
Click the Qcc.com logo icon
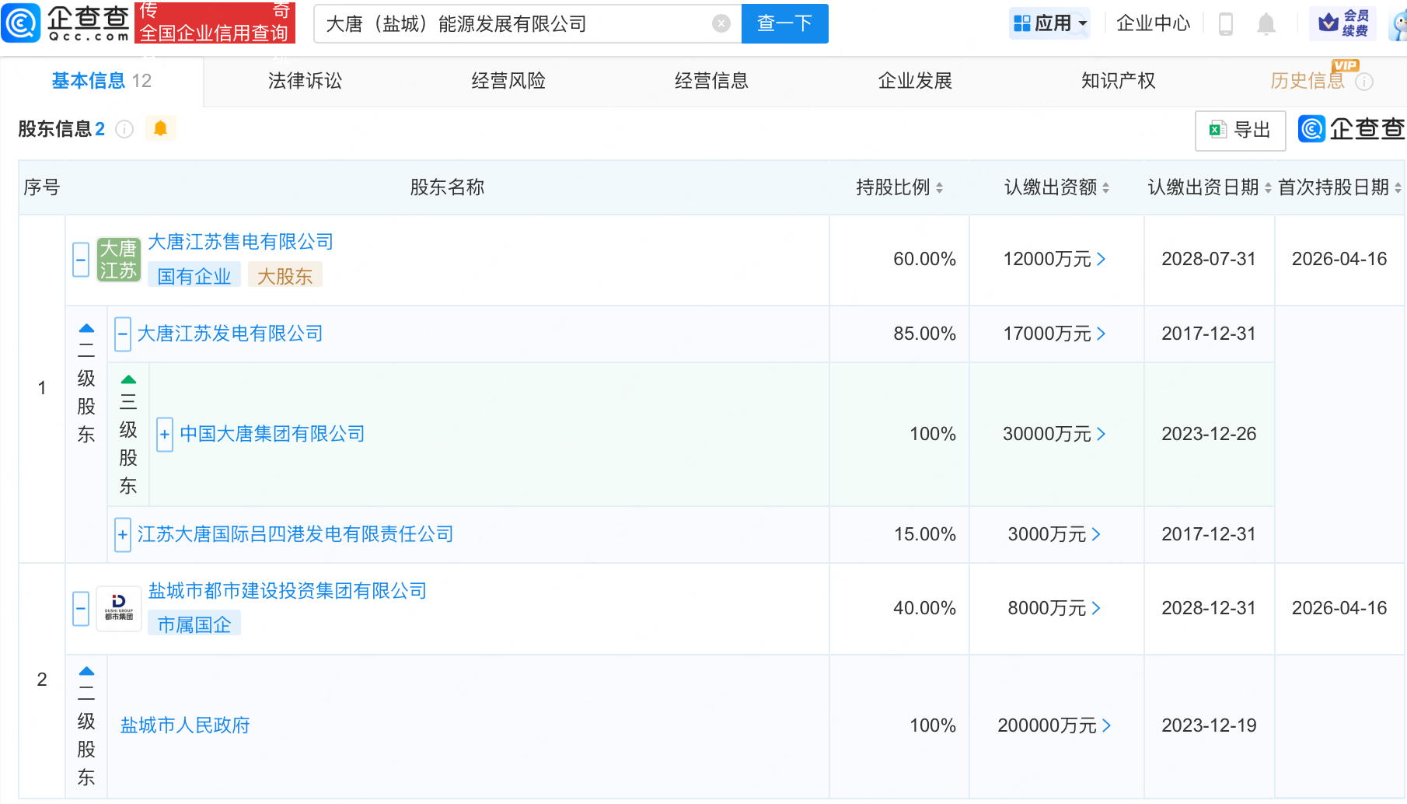(x=21, y=23)
